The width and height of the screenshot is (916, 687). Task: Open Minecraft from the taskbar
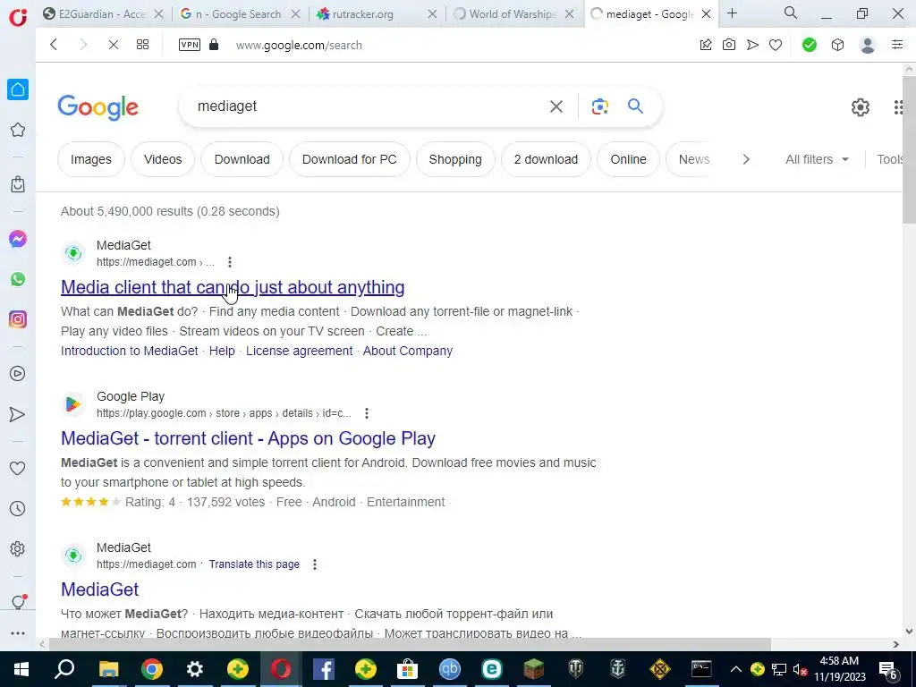tap(533, 669)
